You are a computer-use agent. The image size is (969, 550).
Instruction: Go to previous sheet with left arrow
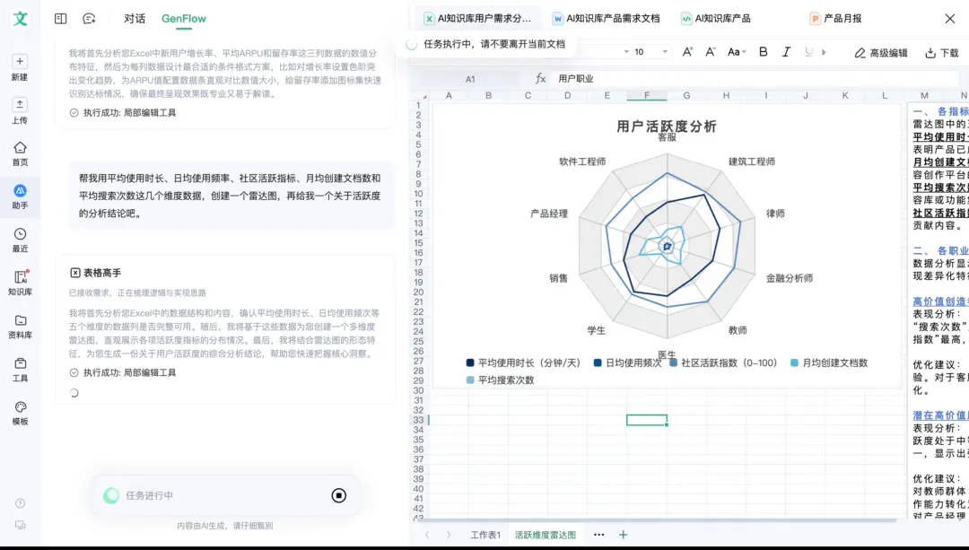coord(427,535)
